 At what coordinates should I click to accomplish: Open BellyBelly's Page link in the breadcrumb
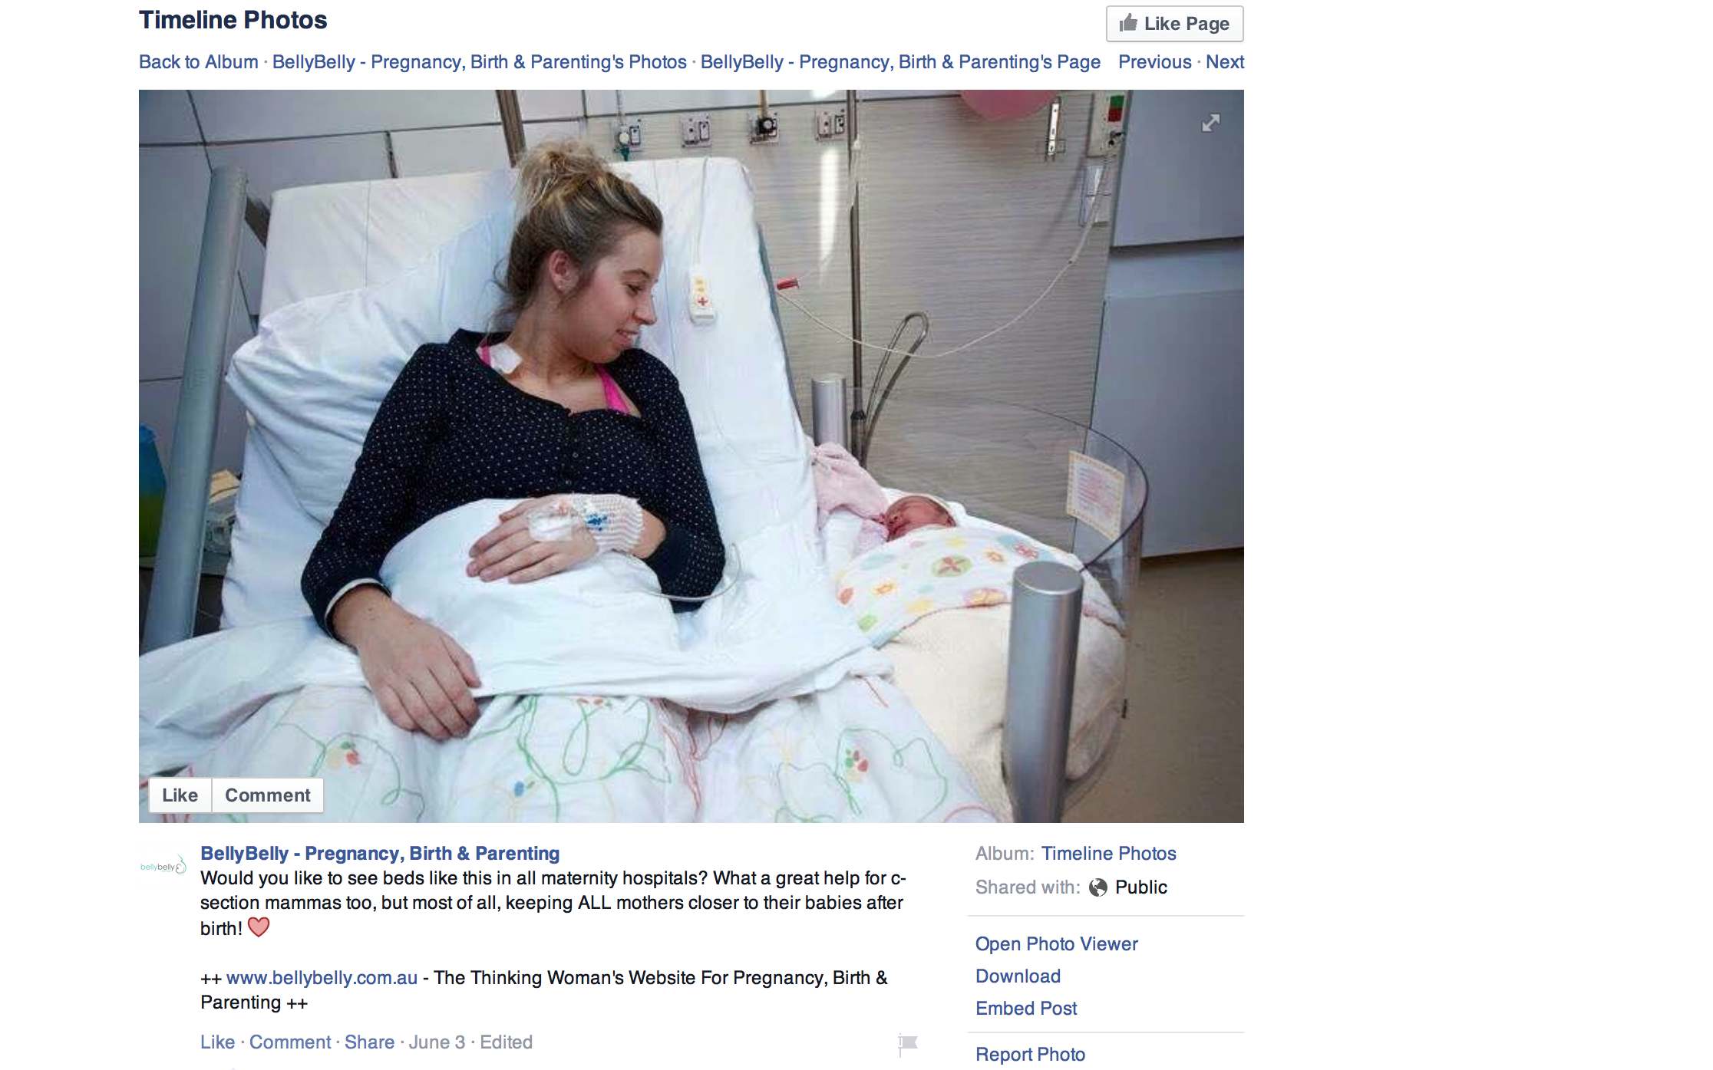pyautogui.click(x=900, y=62)
